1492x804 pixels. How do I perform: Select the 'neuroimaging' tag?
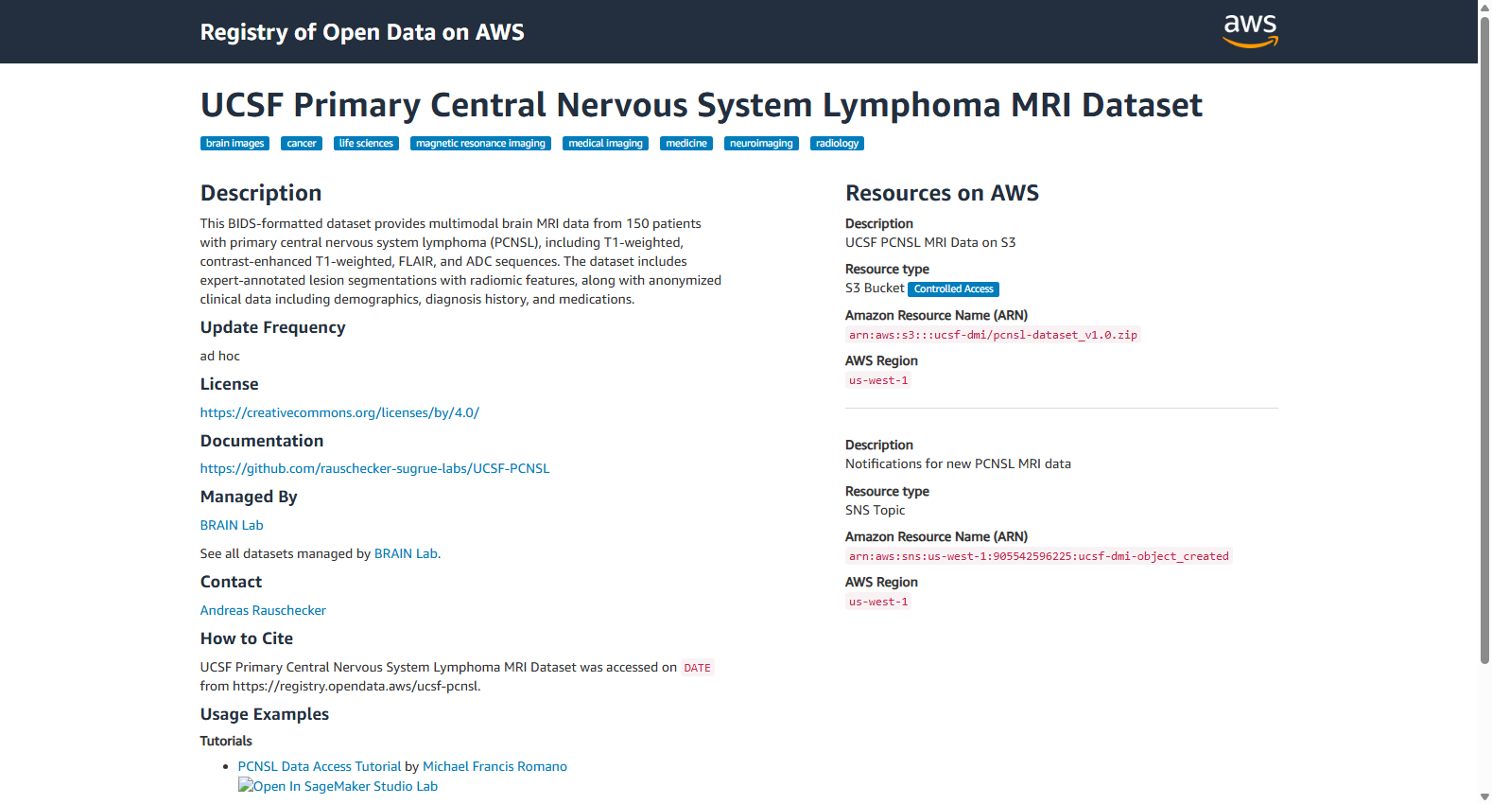[761, 144]
